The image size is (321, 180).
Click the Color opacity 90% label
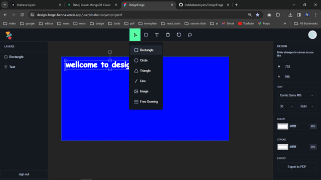(313, 126)
